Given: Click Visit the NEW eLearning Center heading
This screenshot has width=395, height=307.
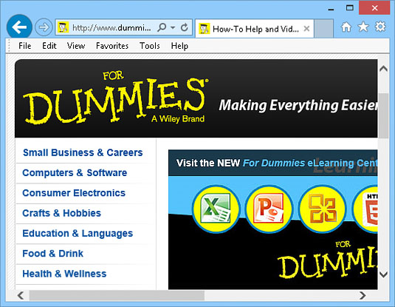Looking at the screenshot, I should [277, 163].
